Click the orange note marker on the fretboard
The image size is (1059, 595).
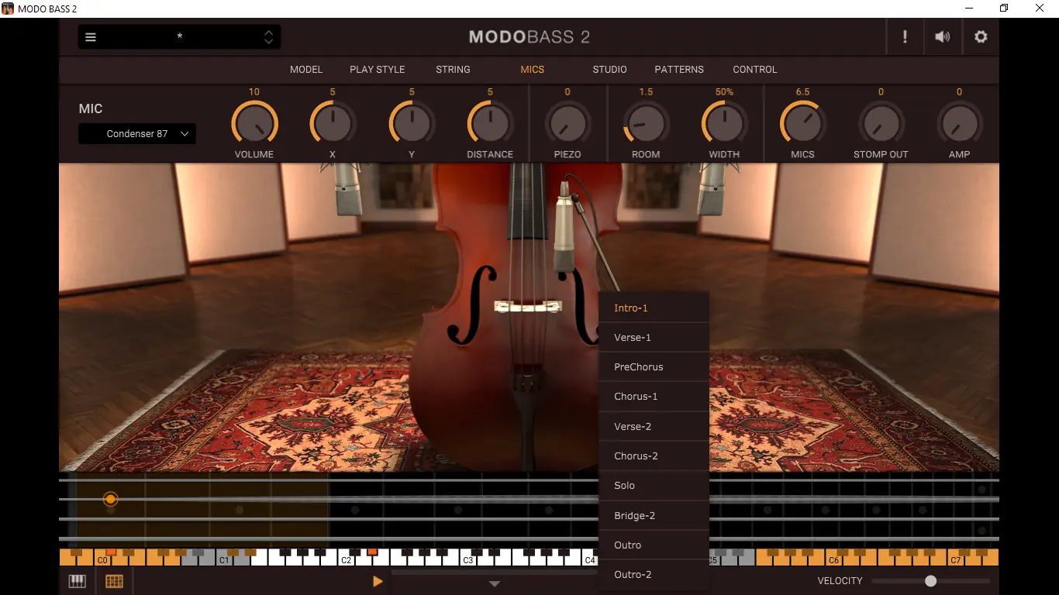(x=111, y=500)
